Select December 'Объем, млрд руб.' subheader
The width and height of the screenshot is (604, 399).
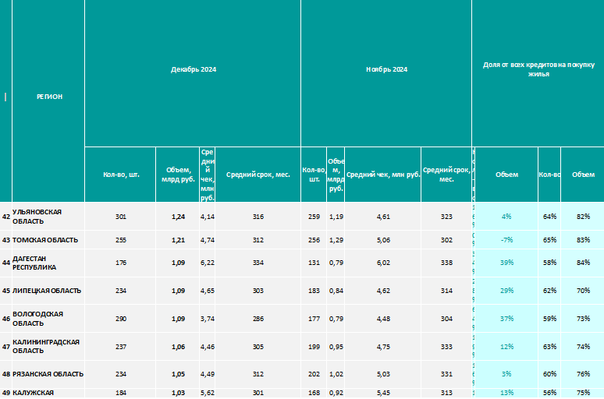coord(178,175)
